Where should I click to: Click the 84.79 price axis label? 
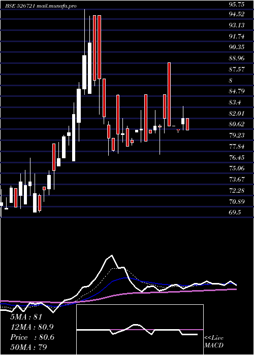point(237,91)
